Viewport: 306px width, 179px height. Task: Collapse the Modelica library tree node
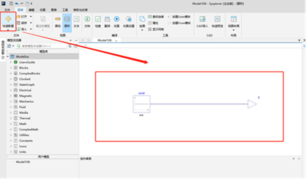click(8, 57)
